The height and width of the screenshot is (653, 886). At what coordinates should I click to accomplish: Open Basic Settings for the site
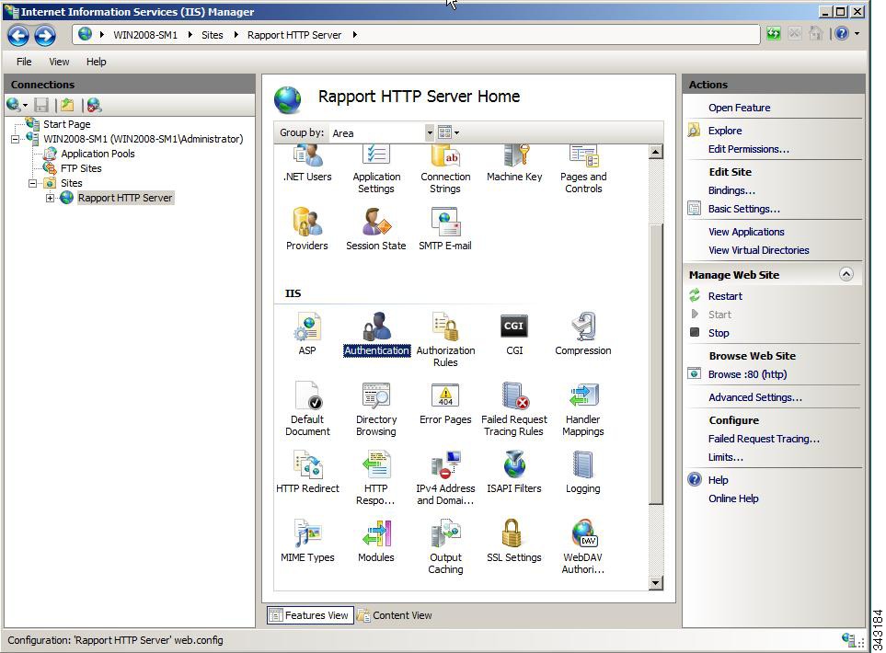pyautogui.click(x=744, y=209)
